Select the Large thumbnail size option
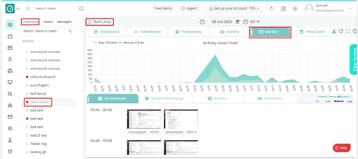The height and width of the screenshot is (159, 358). point(349,97)
